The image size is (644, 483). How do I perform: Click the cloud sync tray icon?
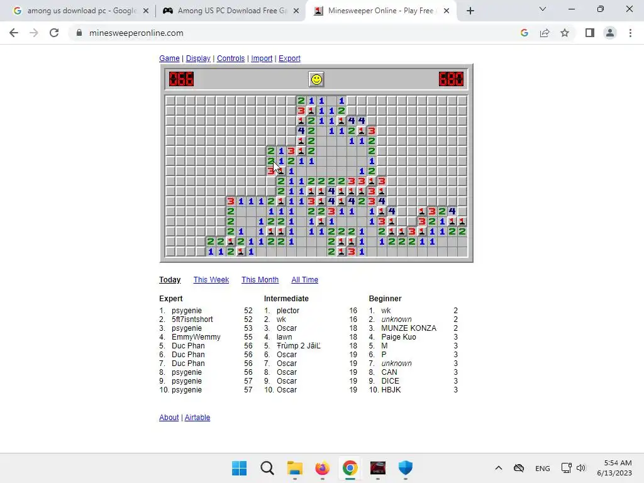click(x=519, y=468)
